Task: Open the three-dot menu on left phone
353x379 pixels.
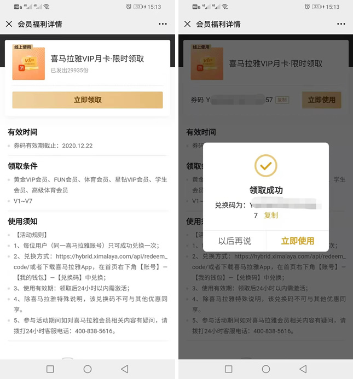Action: coord(163,24)
